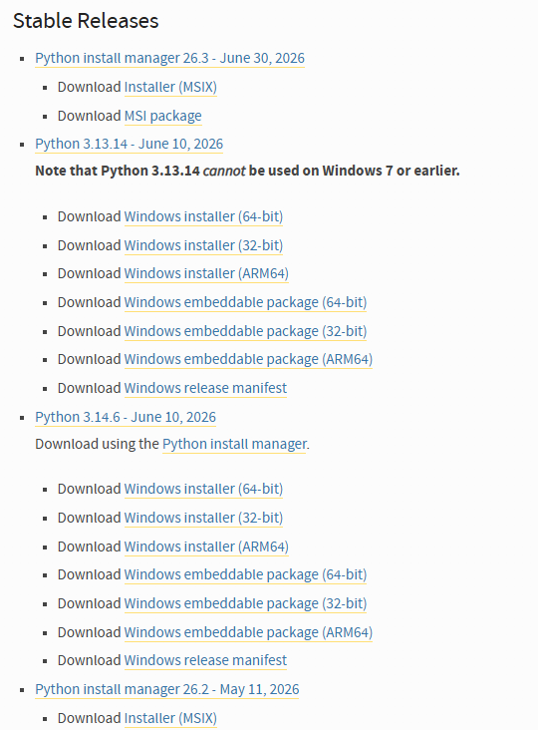
Task: Open 3.13.14 Windows release manifest
Action: point(205,388)
